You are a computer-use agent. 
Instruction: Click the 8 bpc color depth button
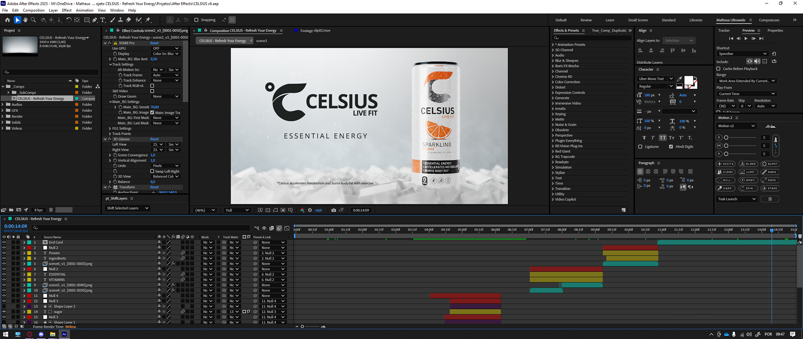click(x=38, y=210)
